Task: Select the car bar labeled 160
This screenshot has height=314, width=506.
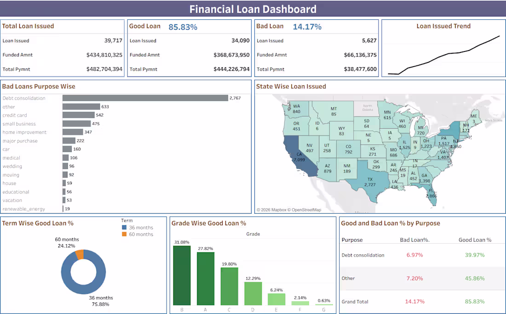Action: 67,149
